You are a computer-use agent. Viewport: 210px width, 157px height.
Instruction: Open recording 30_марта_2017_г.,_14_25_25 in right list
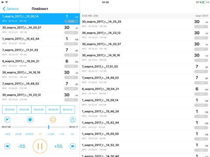[x=145, y=24]
